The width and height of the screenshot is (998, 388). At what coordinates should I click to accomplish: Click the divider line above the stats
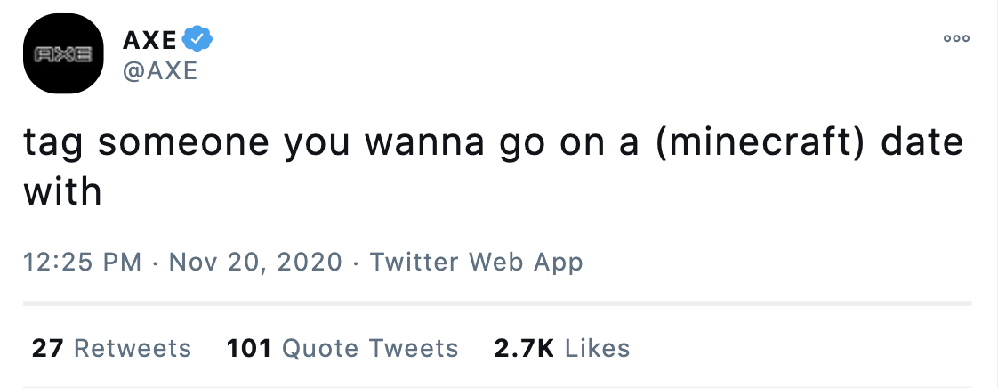pos(497,303)
